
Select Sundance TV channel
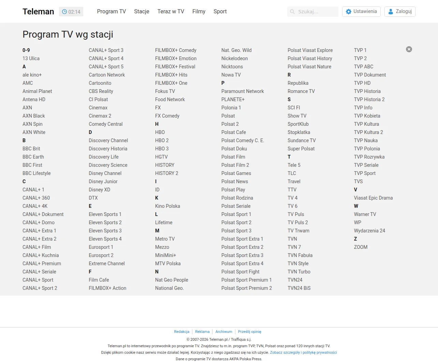(x=302, y=140)
